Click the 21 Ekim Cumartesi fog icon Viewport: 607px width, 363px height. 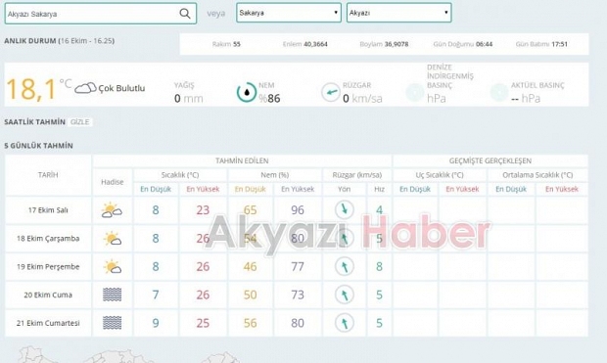[113, 323]
